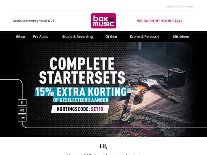Click the We Support Your Stage slogan
This screenshot has width=207, height=155.
click(160, 21)
